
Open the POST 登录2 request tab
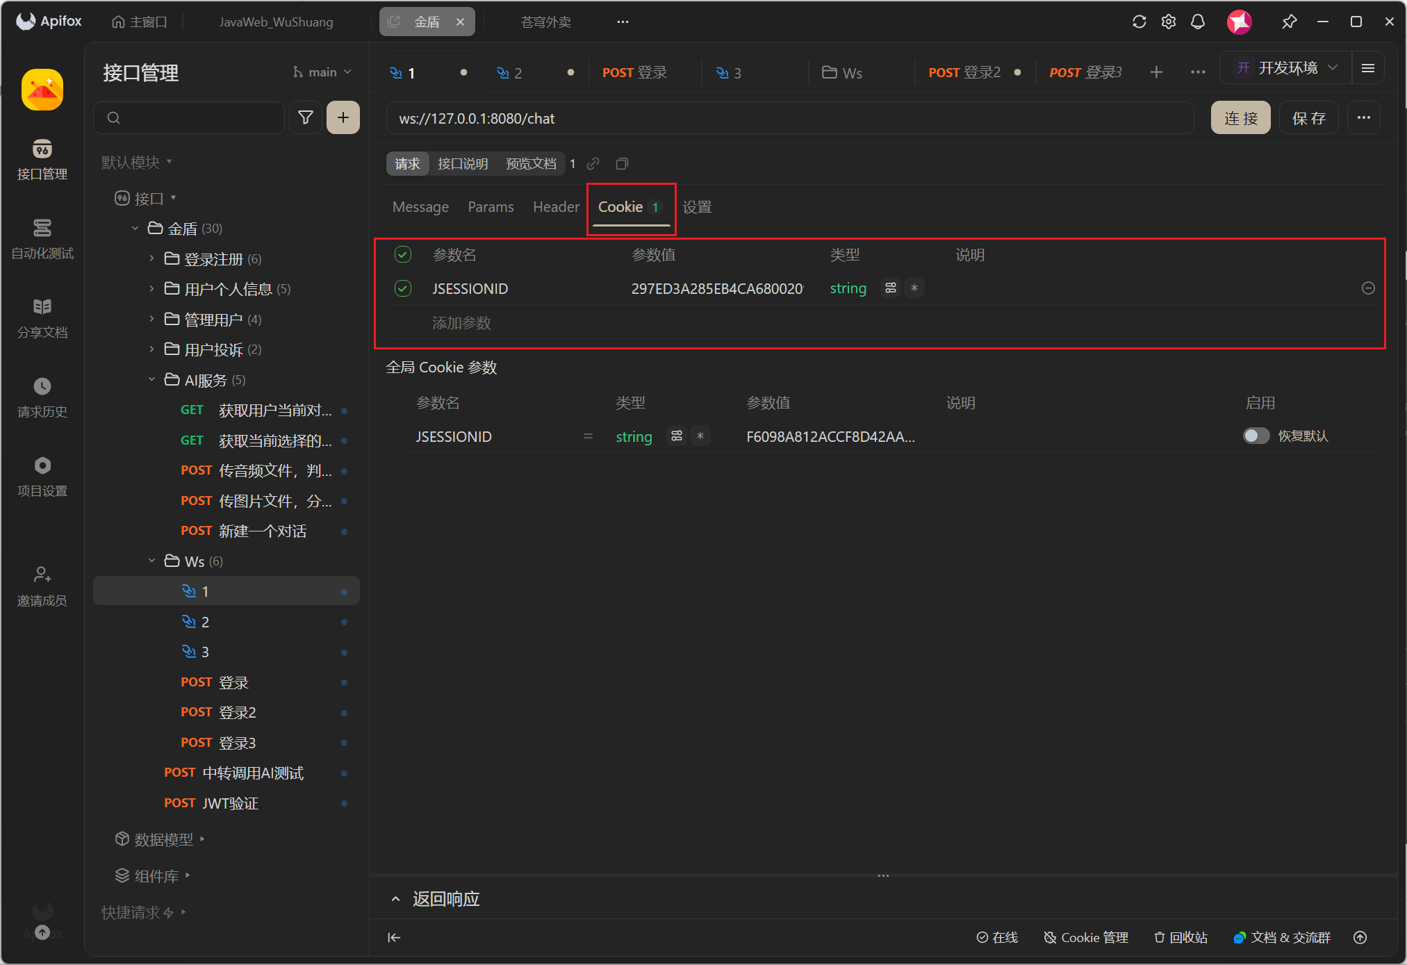coord(964,72)
